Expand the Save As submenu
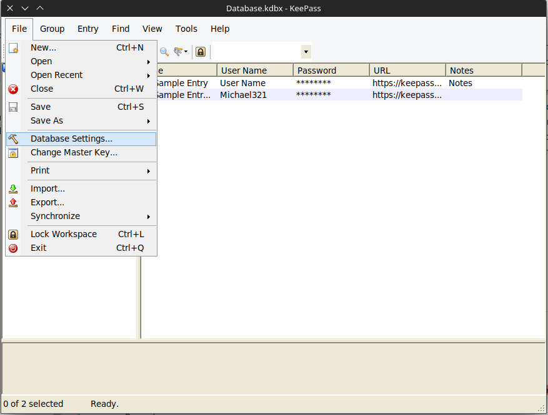This screenshot has width=548, height=415. click(x=149, y=121)
